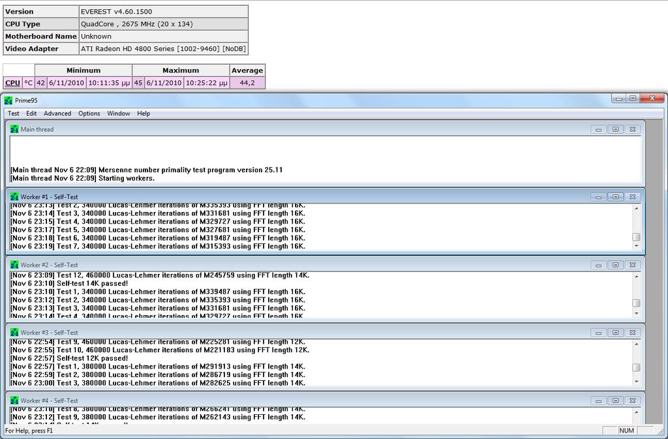Click the Worker #3 scrollbar thumb

coord(637,367)
